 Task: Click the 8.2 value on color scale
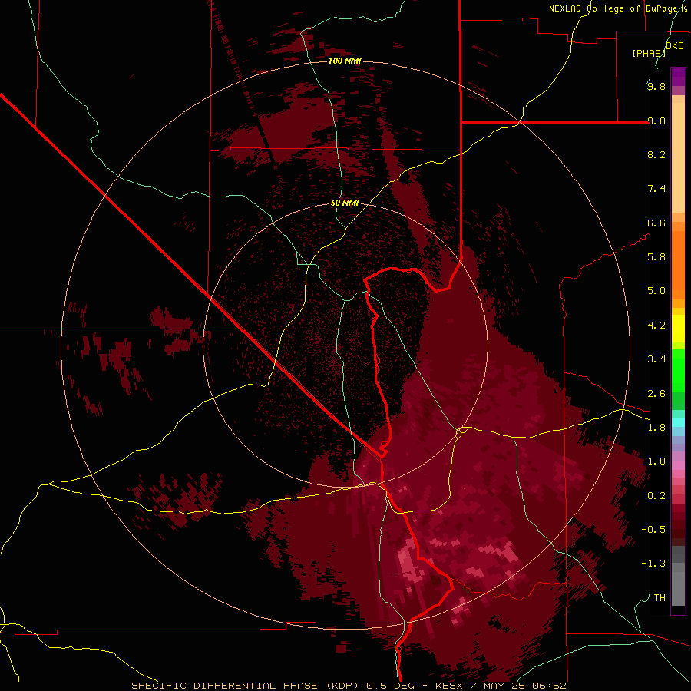(x=656, y=154)
